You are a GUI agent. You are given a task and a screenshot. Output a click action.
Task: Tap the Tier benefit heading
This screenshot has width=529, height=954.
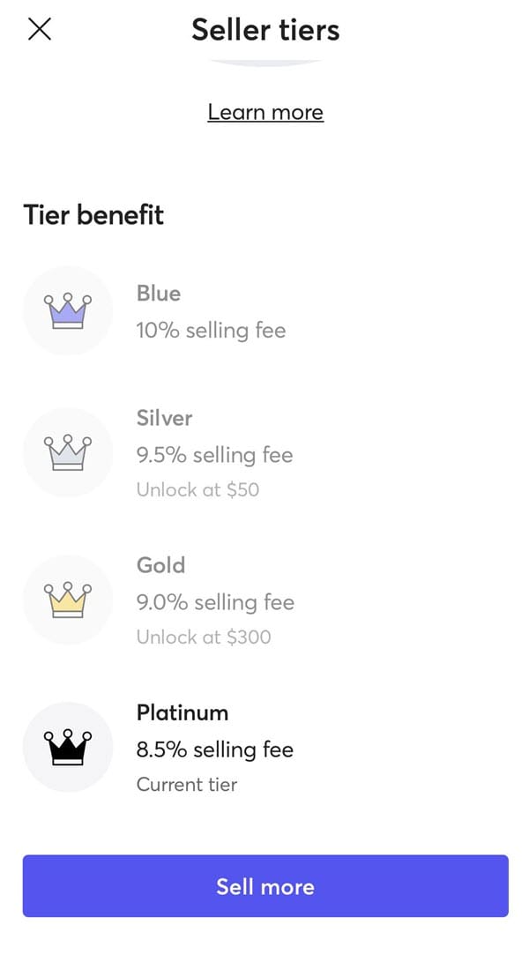(93, 214)
